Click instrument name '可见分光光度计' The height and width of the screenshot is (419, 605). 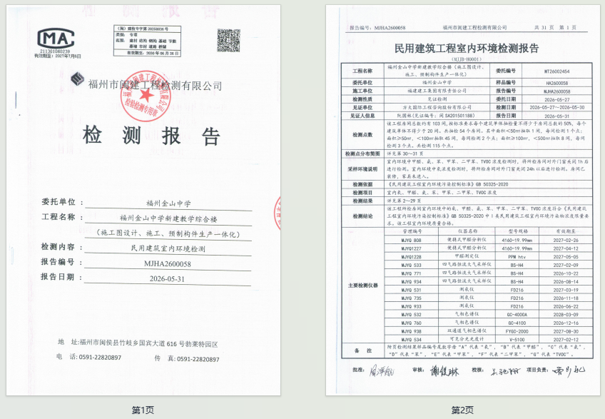click(467, 339)
